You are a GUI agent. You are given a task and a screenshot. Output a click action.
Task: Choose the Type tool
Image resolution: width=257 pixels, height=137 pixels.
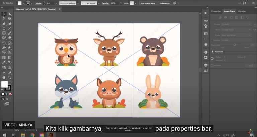(4, 28)
